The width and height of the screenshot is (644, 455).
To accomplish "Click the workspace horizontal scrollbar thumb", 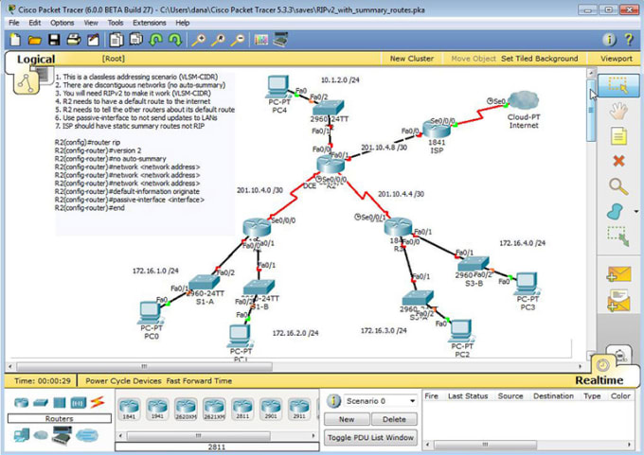I will click(x=144, y=366).
